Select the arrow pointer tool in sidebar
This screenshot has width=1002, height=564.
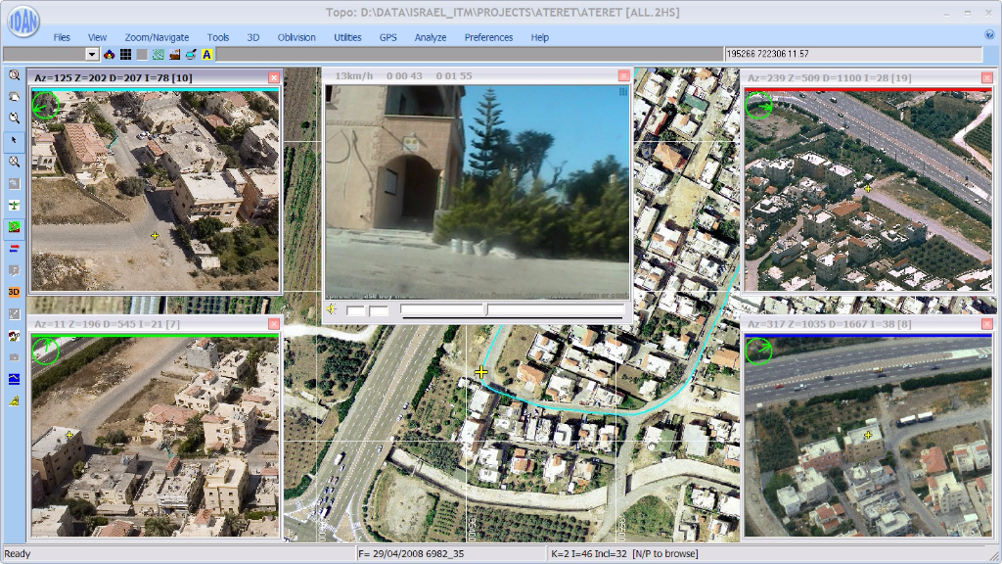click(x=14, y=140)
